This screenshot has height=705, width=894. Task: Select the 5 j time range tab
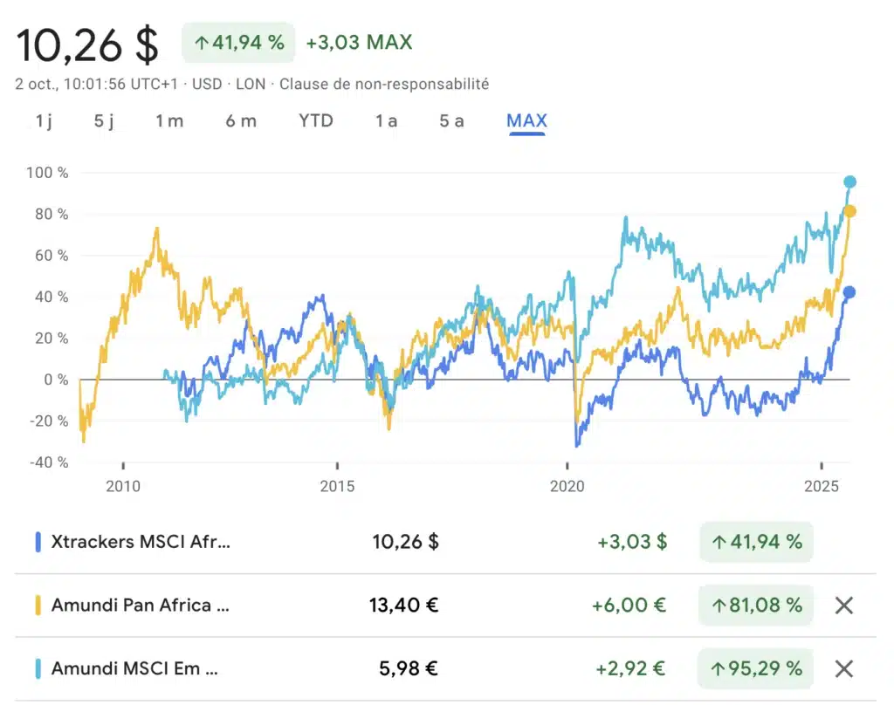[104, 120]
